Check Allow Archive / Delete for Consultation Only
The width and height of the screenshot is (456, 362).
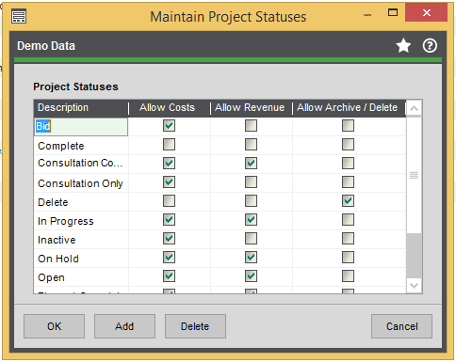point(348,182)
